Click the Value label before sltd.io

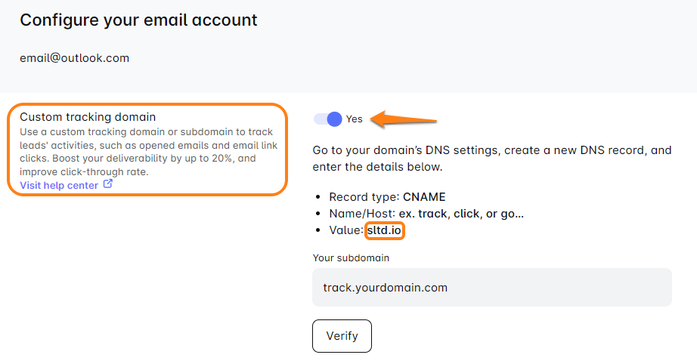click(x=346, y=230)
